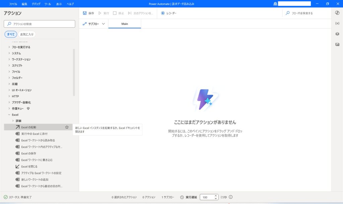Screen dimensions: 343x204
Task: Click the 実行遅延 value field showing 100
Action: pyautogui.click(x=207, y=197)
